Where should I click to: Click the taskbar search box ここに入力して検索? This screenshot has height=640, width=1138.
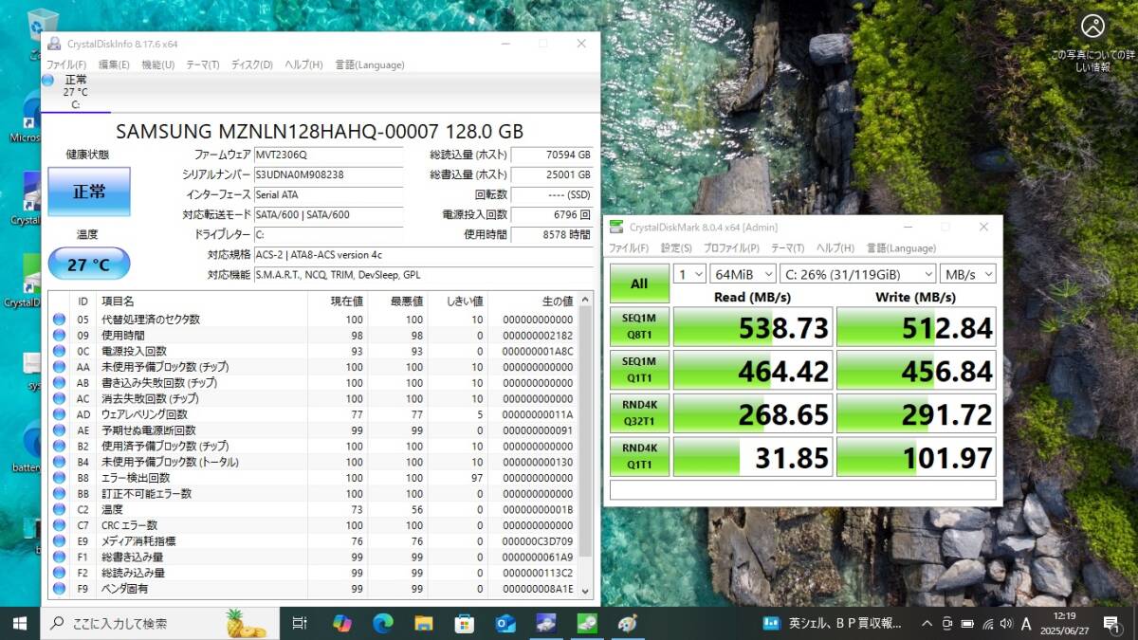pyautogui.click(x=159, y=623)
